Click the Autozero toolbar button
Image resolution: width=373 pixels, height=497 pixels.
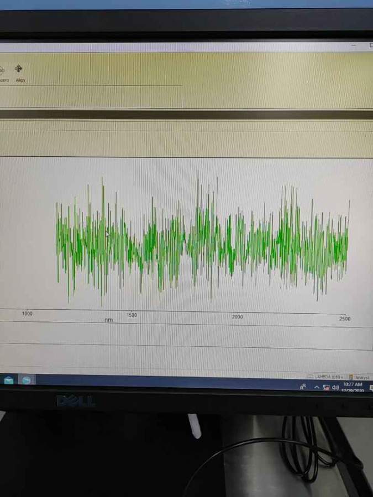tap(3, 74)
